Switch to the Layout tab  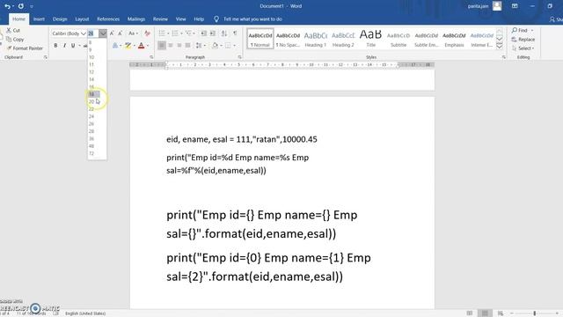coord(82,19)
